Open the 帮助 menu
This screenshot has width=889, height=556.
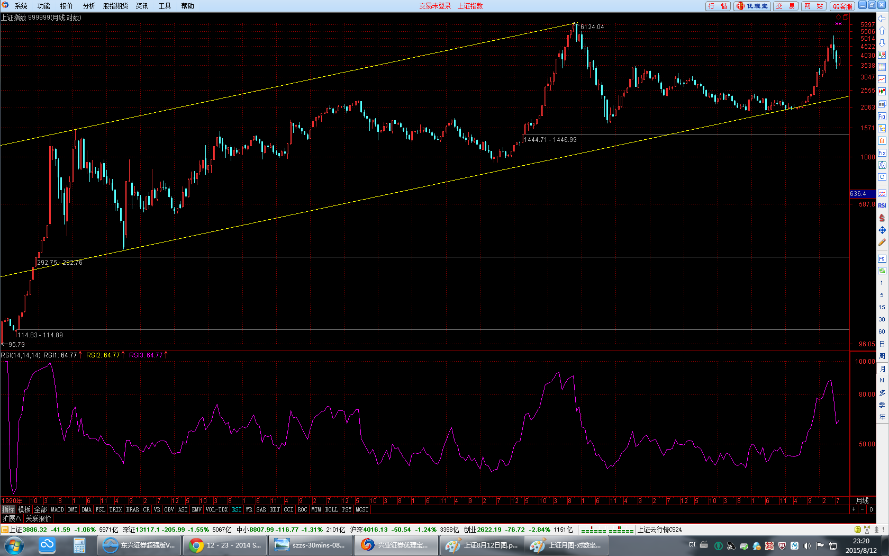188,6
